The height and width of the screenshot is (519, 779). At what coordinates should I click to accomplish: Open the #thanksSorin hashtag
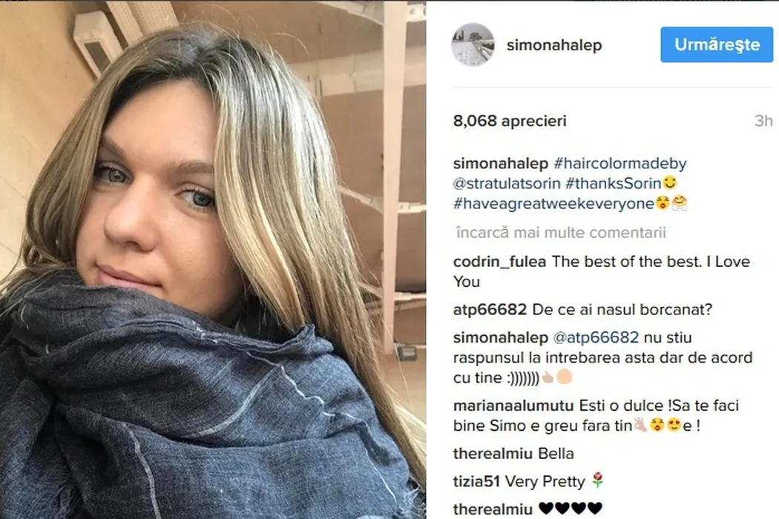coord(614,183)
